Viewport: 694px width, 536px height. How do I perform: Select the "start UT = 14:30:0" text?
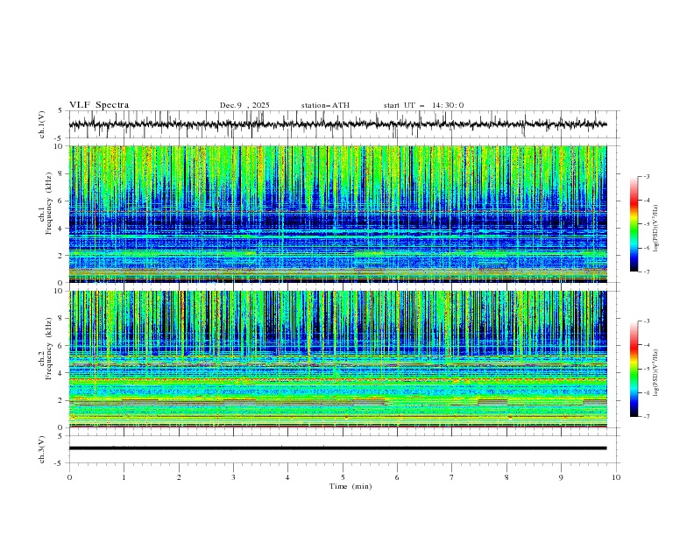point(423,105)
